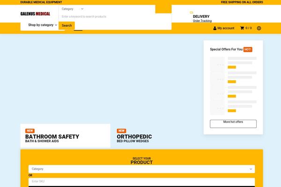Click the HOT! badge in Special Offers
281x187 pixels.
(x=248, y=50)
